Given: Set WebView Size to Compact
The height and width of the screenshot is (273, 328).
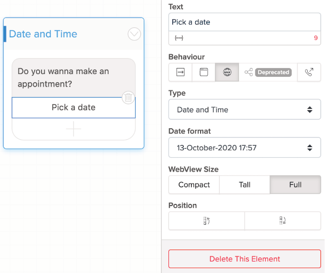Looking at the screenshot, I should [x=194, y=185].
